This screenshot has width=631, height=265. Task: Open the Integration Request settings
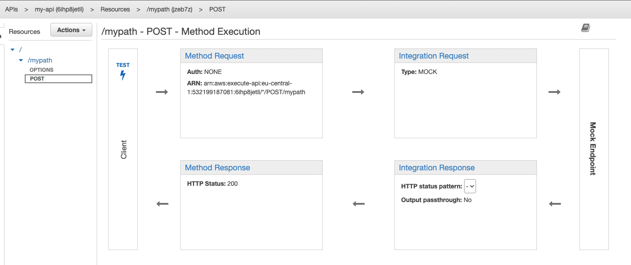click(x=433, y=55)
